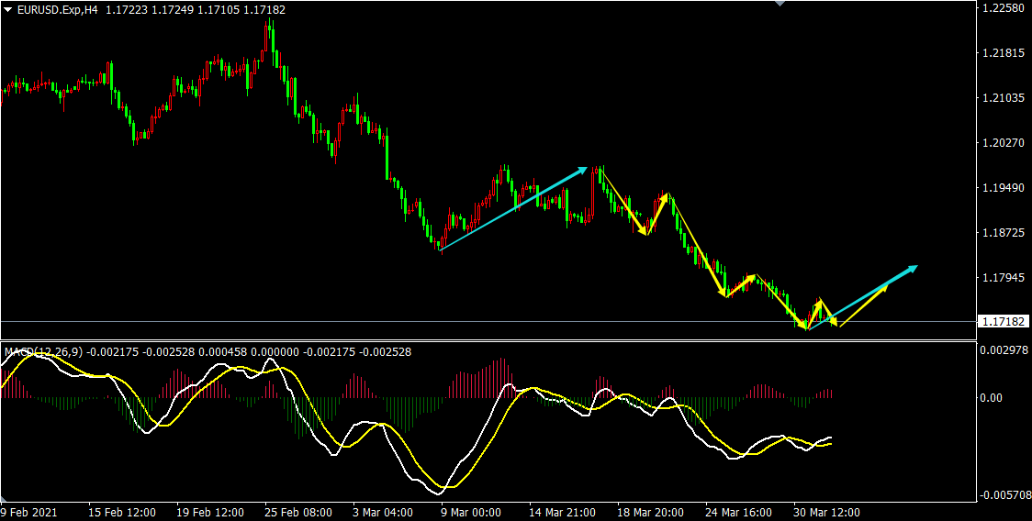Click the 9 Mar 00:00 time label
Screen dimensions: 1032x521
pos(470,512)
